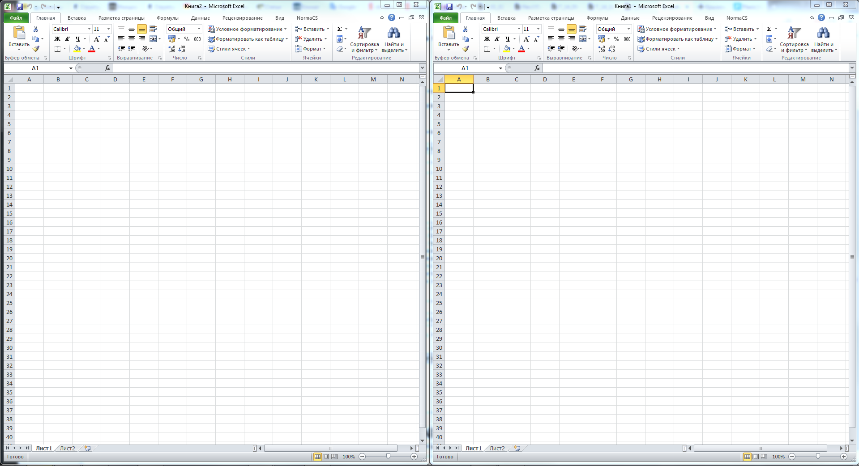This screenshot has height=466, width=859.
Task: Click percent style icon in Книга2
Action: (187, 39)
